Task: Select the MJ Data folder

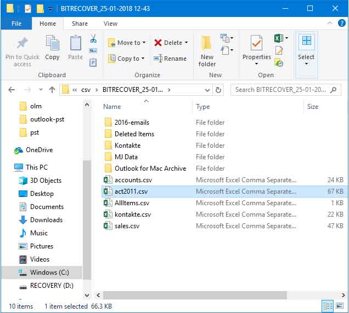Action: [126, 157]
